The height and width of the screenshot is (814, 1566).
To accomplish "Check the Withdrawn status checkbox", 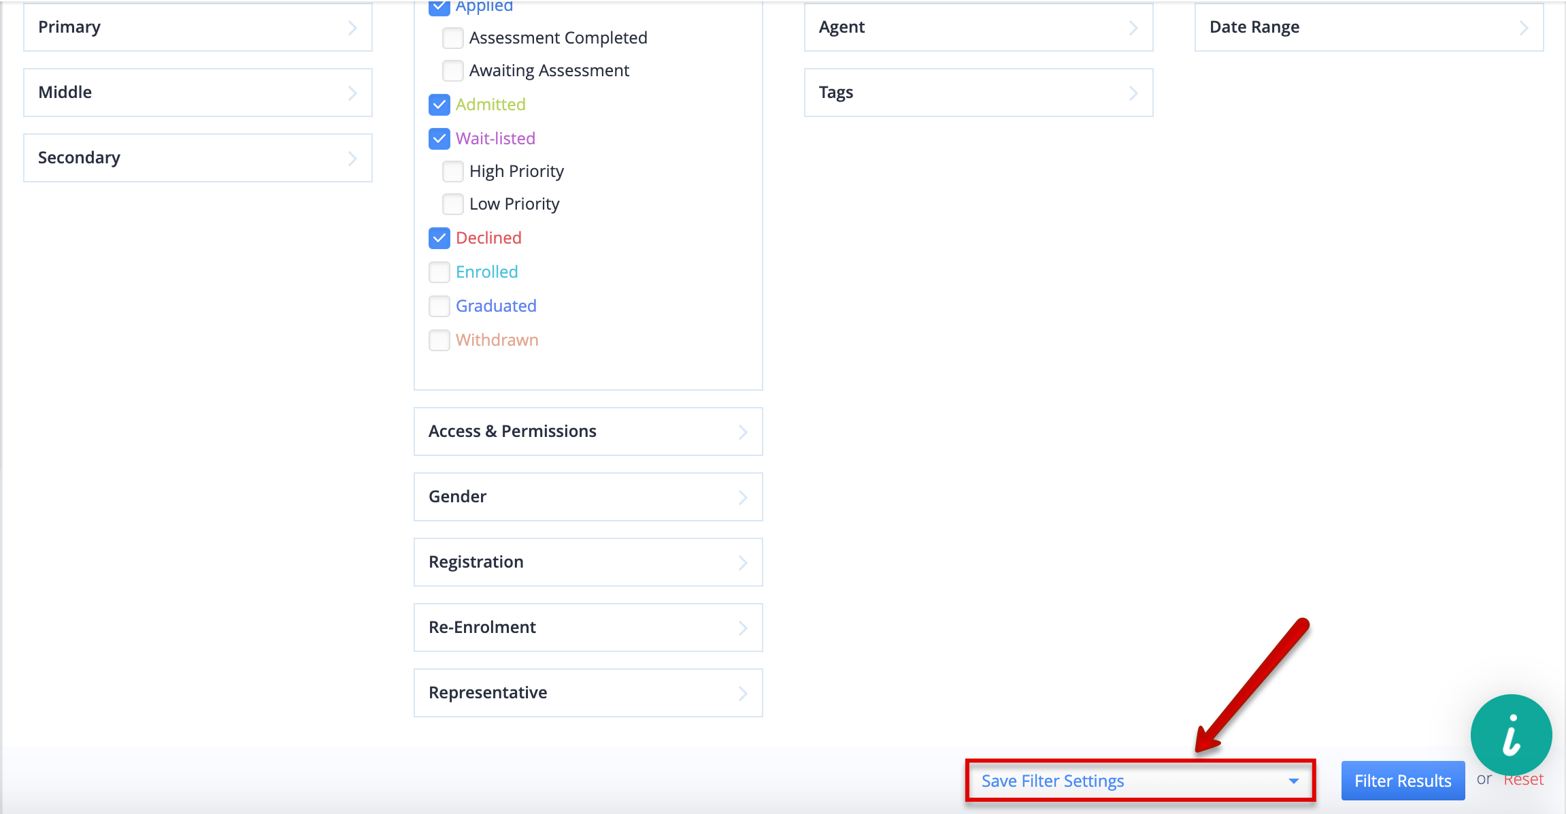I will pyautogui.click(x=439, y=340).
